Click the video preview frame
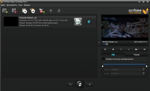Viewport: 150px width, 91px height. (125, 28)
